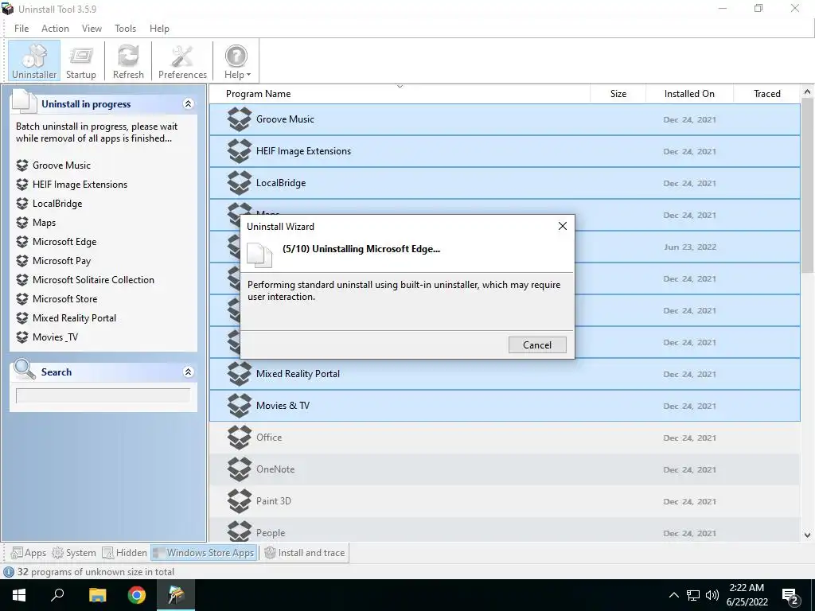The width and height of the screenshot is (815, 611).
Task: Open the Help menu in menu bar
Action: click(159, 29)
